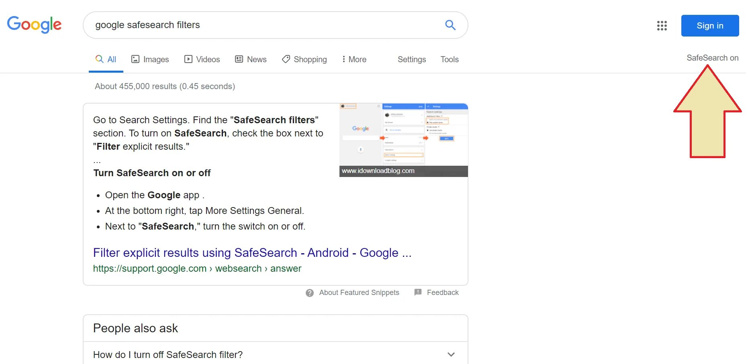Viewport: 746px width, 364px height.
Task: Click the SafeSearch on label
Action: (712, 58)
